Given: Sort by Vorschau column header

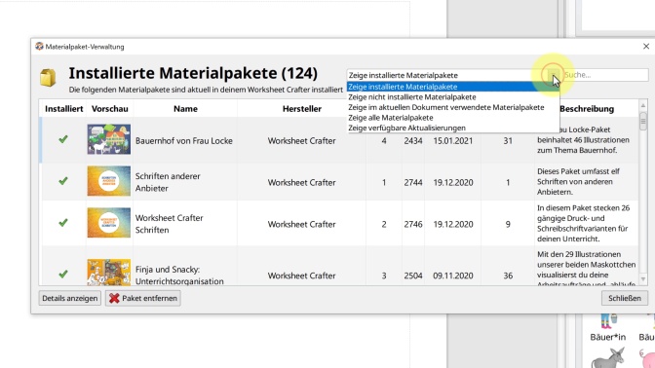Looking at the screenshot, I should (x=110, y=109).
